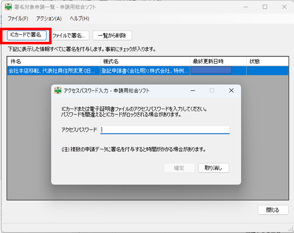The height and width of the screenshot is (233, 294).
Task: Open the ヘルプ(H) menu
Action: click(79, 19)
